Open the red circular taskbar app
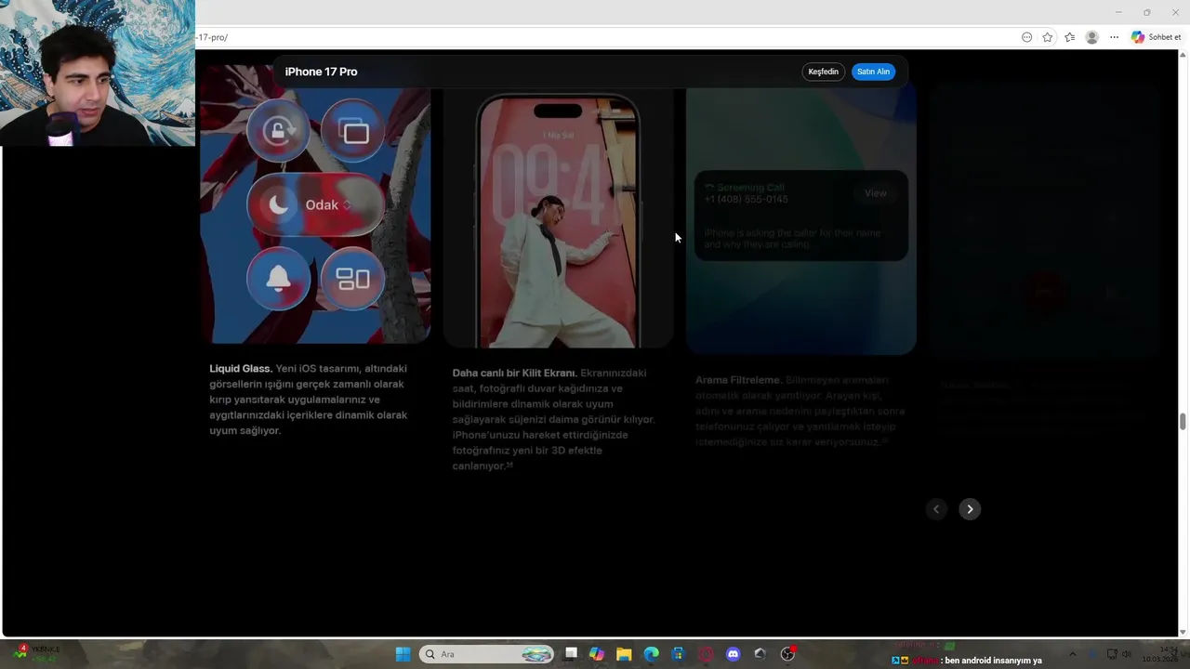 coord(706,654)
